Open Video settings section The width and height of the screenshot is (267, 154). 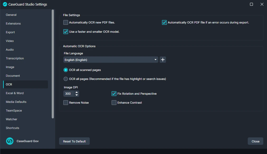[x=26, y=41]
